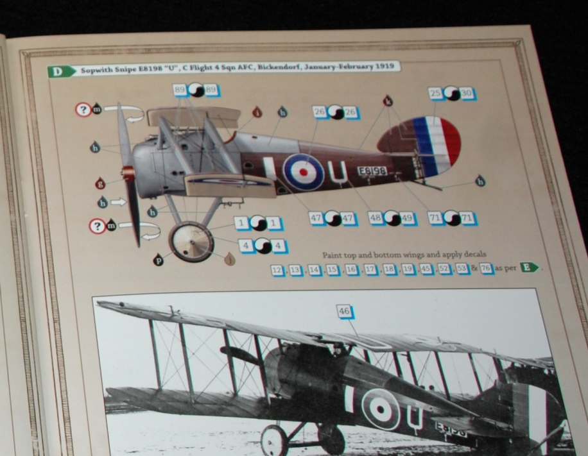Screen dimensions: 588x456
Task: Click the upper red question mark circle
Action: click(83, 110)
